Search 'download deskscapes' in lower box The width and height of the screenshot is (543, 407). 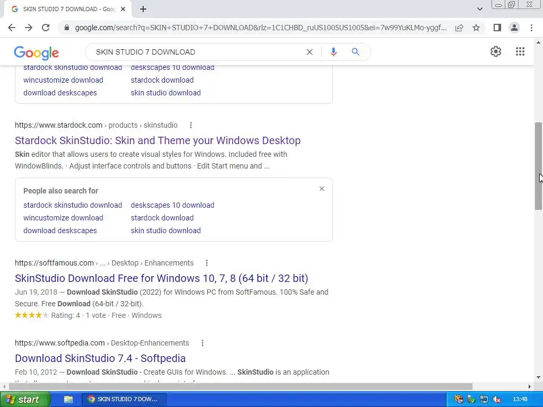(x=60, y=231)
